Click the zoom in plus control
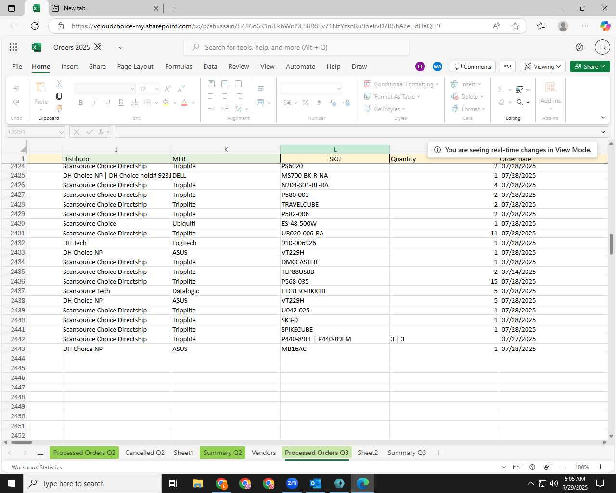The image size is (616, 493). 600,467
